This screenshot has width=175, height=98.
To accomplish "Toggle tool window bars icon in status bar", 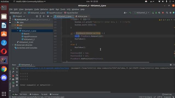I will [x=10, y=97].
